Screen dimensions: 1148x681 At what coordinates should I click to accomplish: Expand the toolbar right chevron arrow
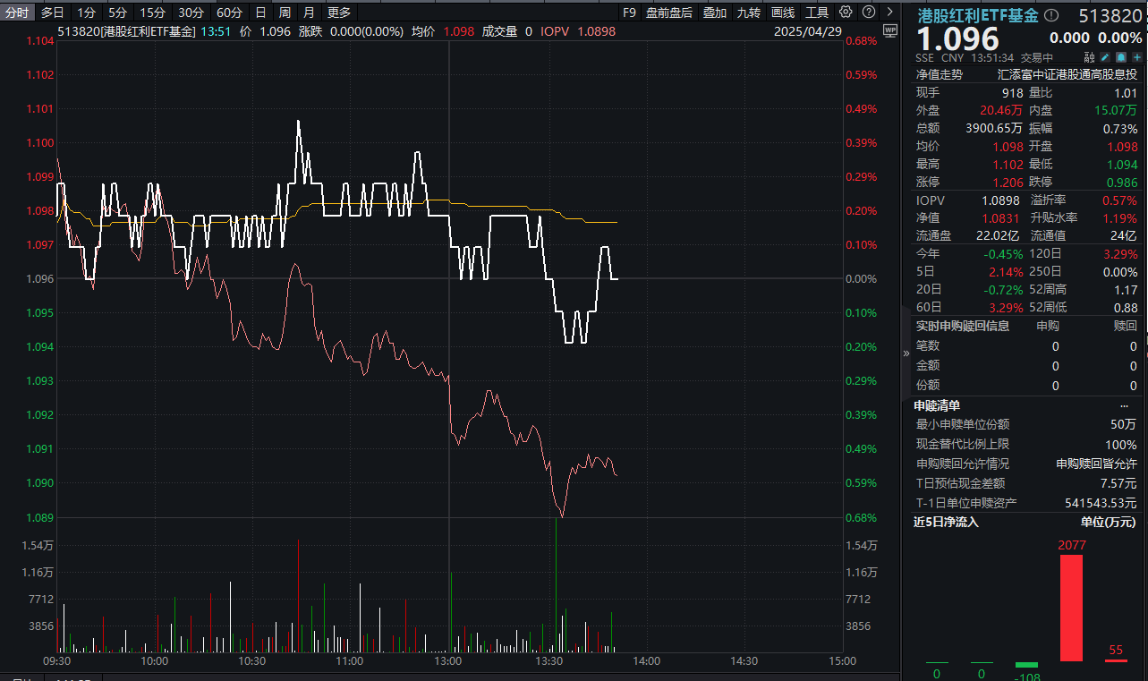(x=890, y=13)
